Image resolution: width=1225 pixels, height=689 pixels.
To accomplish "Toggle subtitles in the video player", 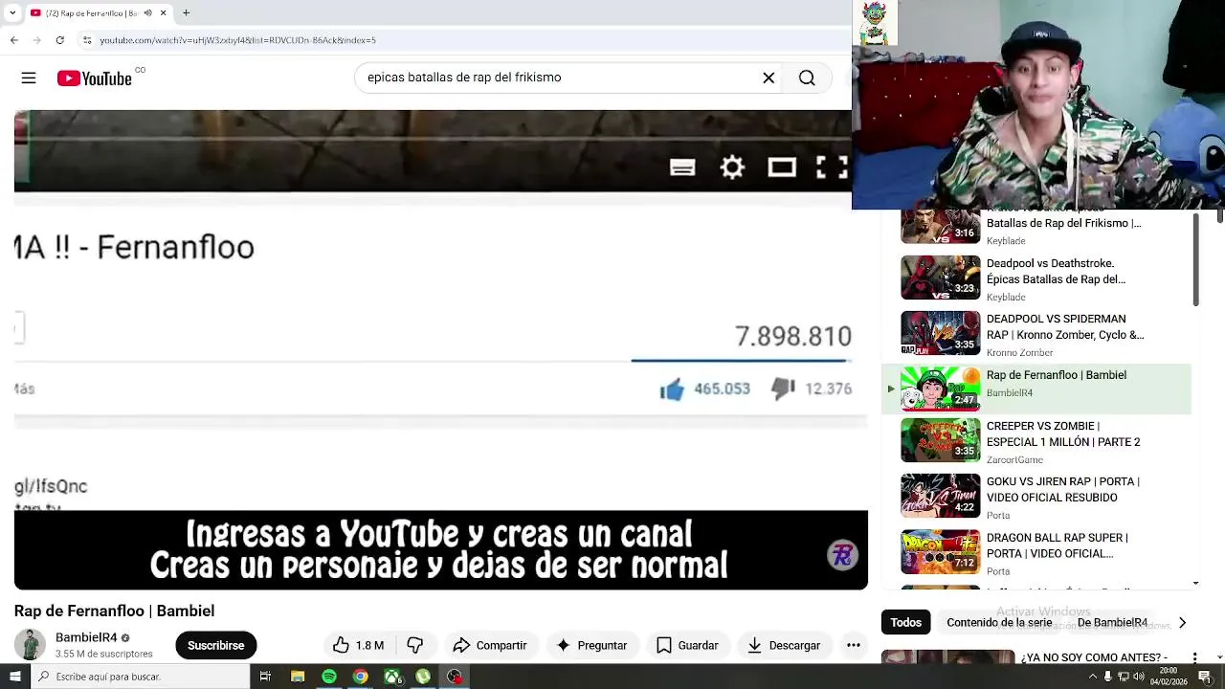I will [x=682, y=168].
